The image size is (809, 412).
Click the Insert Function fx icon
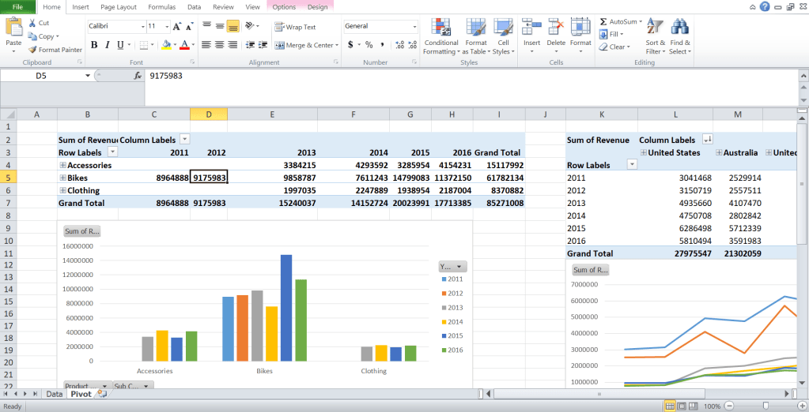pos(138,76)
